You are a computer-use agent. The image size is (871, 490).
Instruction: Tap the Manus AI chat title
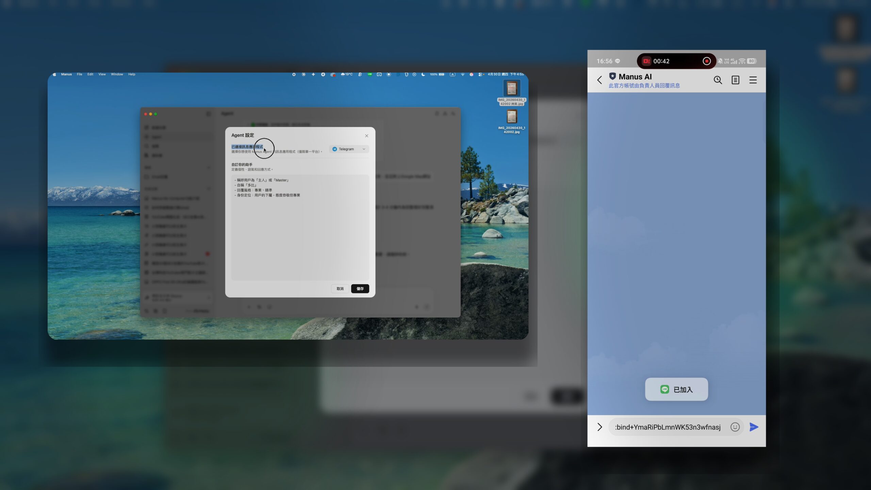(635, 77)
